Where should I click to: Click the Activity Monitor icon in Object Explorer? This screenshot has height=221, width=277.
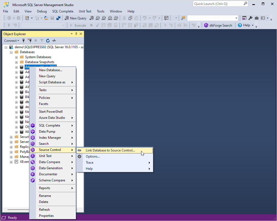(x=54, y=40)
